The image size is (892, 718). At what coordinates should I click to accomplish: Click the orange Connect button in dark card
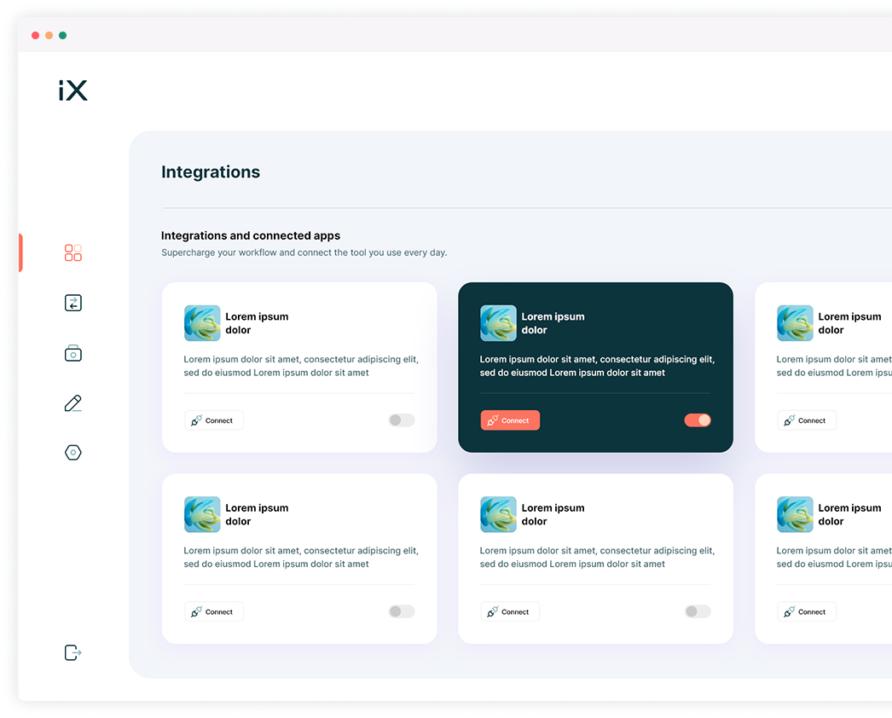(x=510, y=420)
